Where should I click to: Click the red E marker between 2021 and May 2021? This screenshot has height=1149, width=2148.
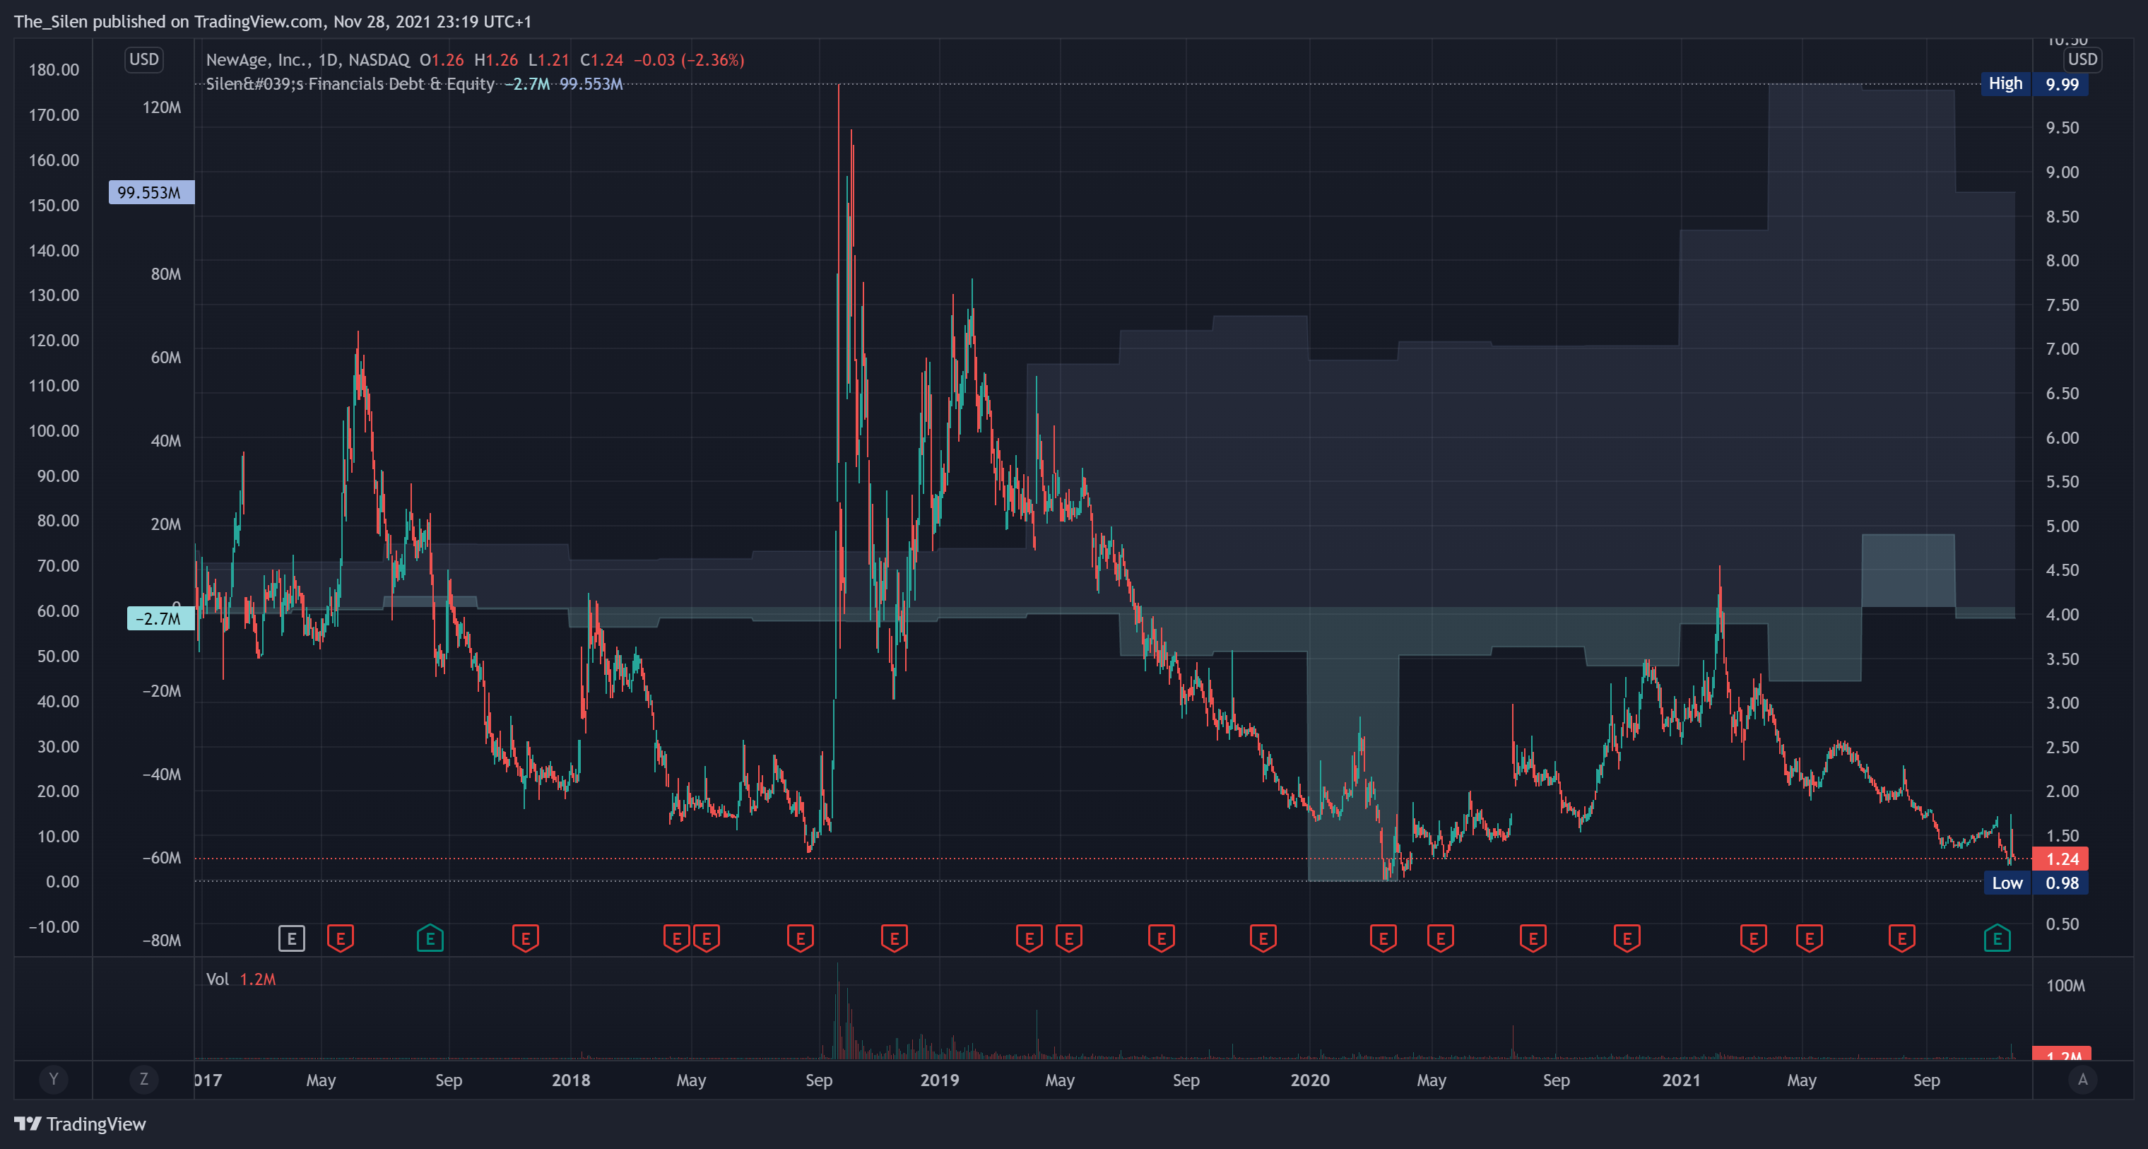click(x=1754, y=939)
